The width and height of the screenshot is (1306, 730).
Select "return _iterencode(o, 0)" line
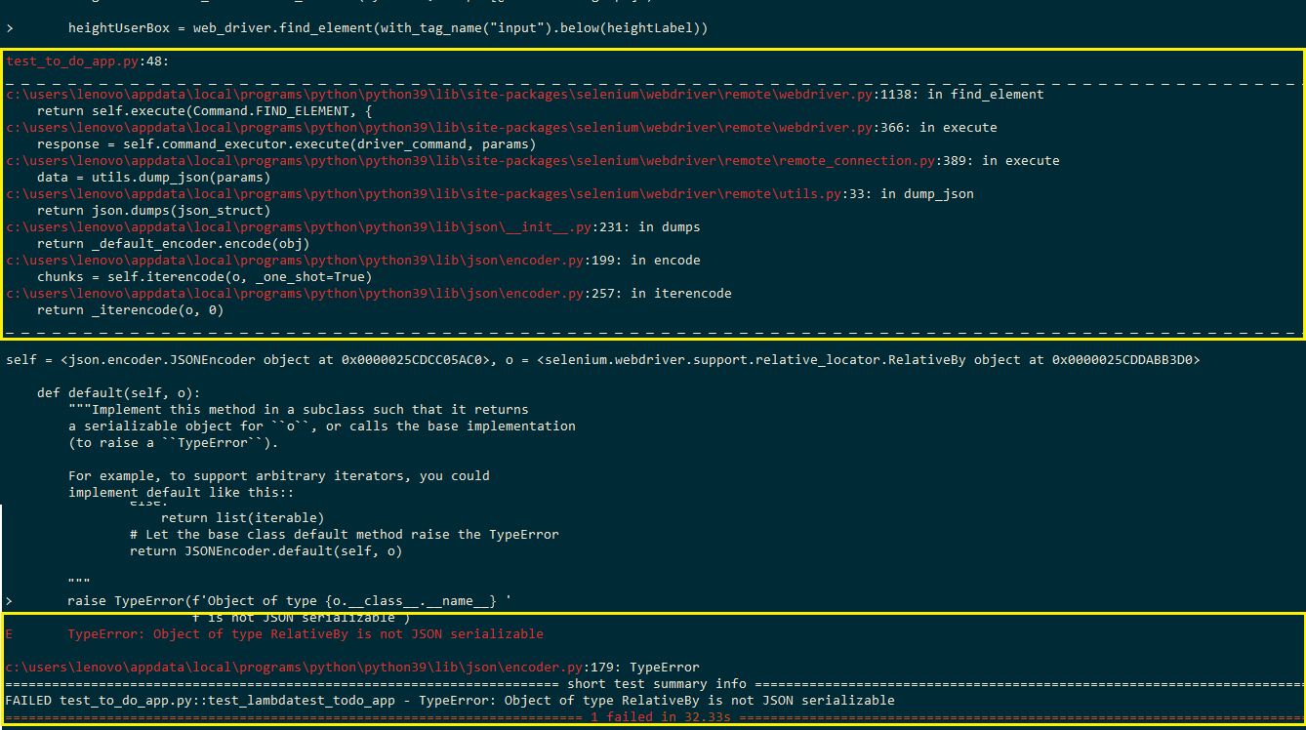tap(130, 310)
